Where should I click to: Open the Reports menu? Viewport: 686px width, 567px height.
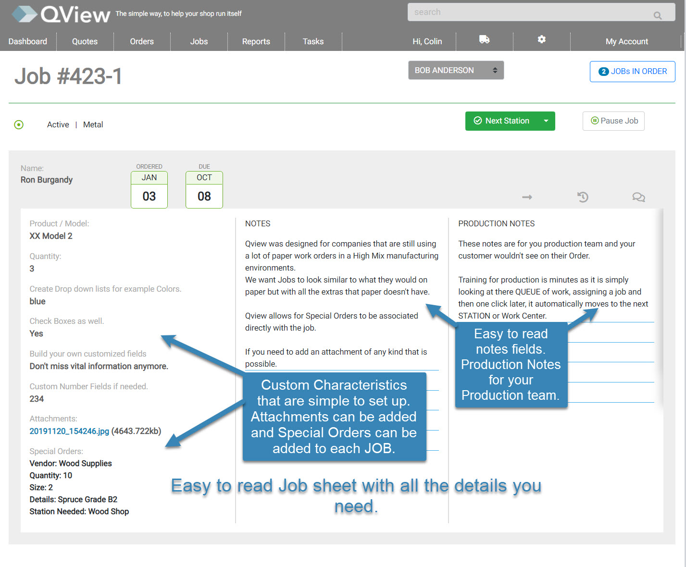[256, 41]
